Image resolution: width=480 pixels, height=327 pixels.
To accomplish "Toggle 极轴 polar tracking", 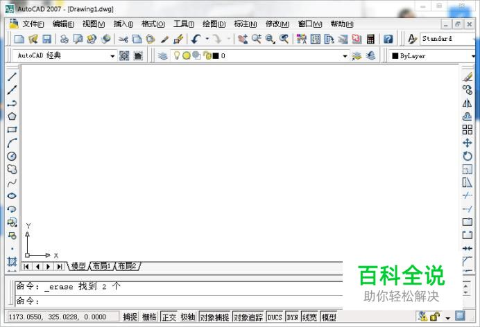I will click(x=188, y=317).
